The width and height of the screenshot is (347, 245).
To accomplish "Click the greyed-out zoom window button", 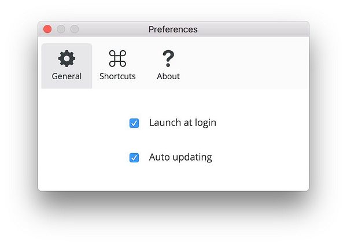I will pyautogui.click(x=74, y=29).
